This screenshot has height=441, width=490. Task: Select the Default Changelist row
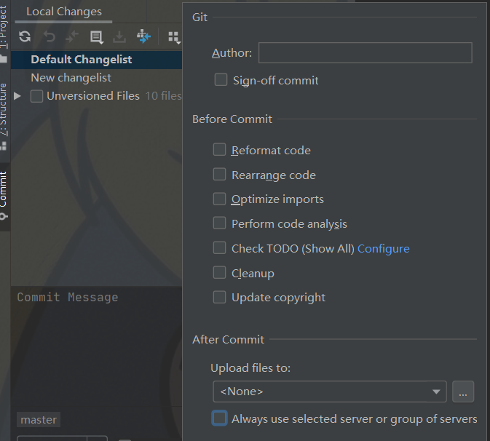pyautogui.click(x=96, y=60)
